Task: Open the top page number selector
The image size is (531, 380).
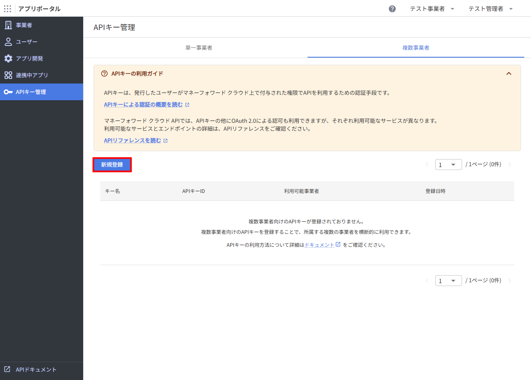Action: click(448, 165)
